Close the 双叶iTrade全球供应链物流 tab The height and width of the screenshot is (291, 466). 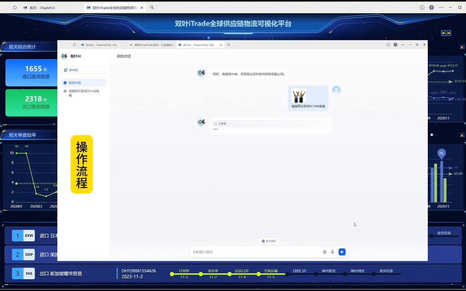tap(142, 8)
